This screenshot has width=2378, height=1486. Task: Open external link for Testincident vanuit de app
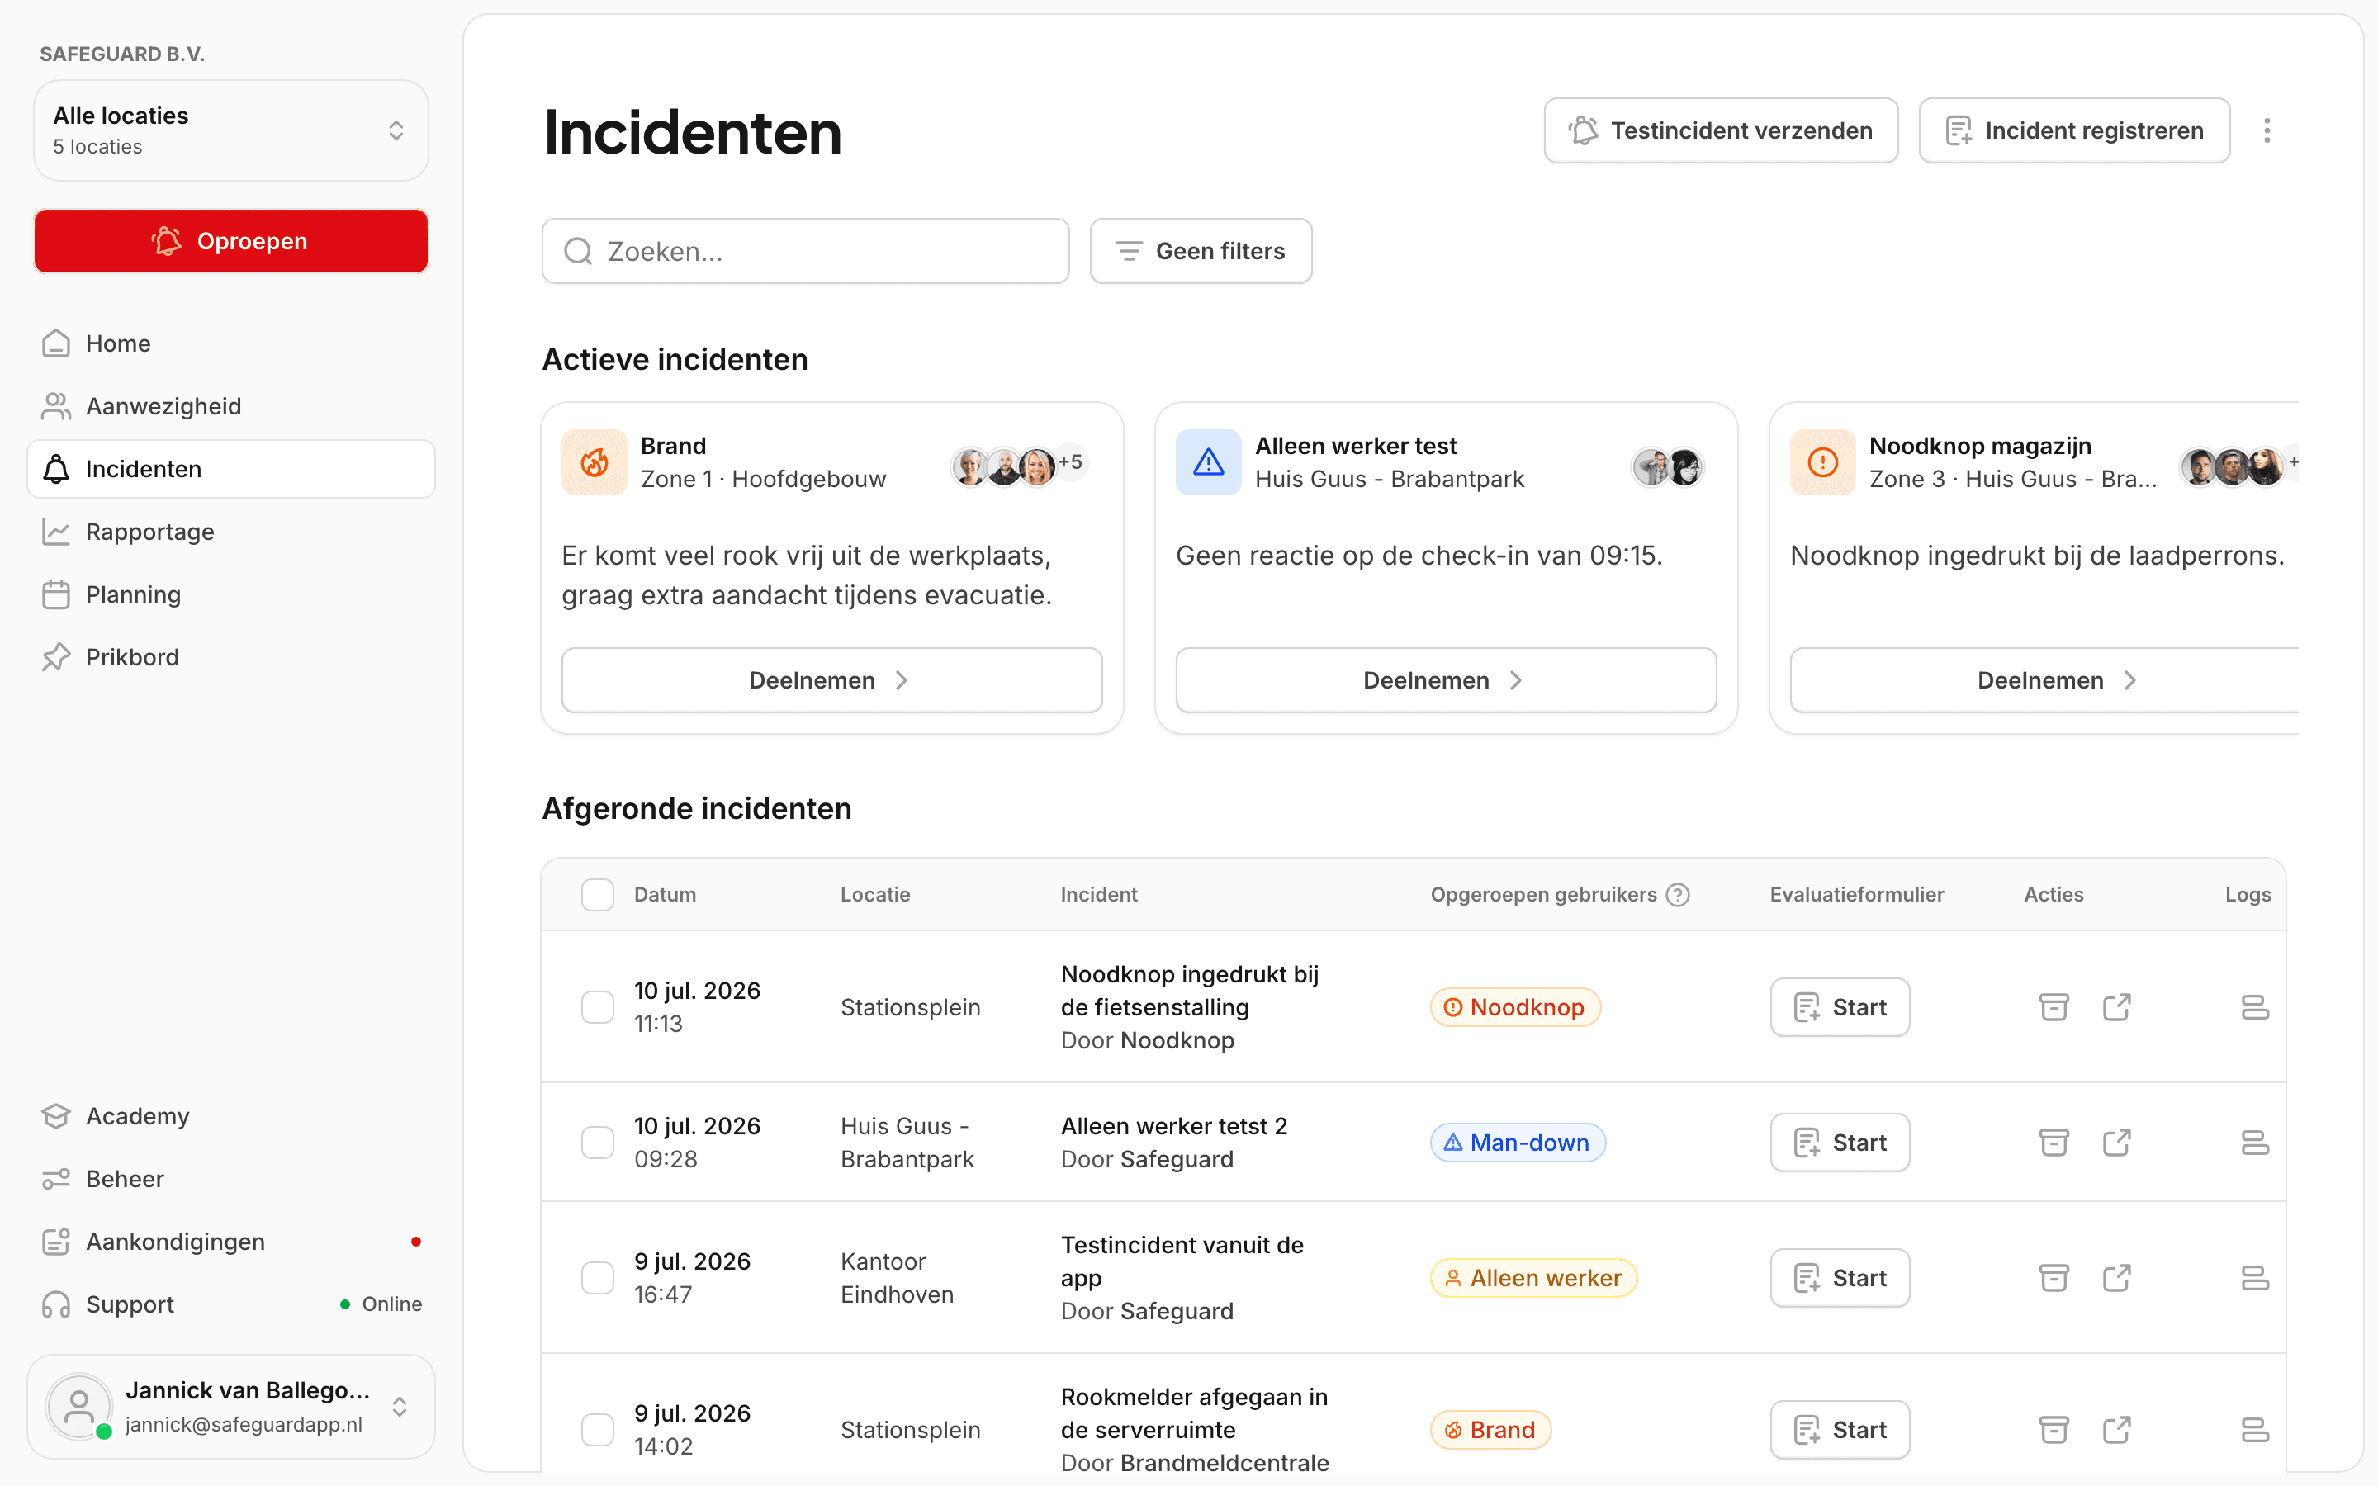(x=2116, y=1278)
